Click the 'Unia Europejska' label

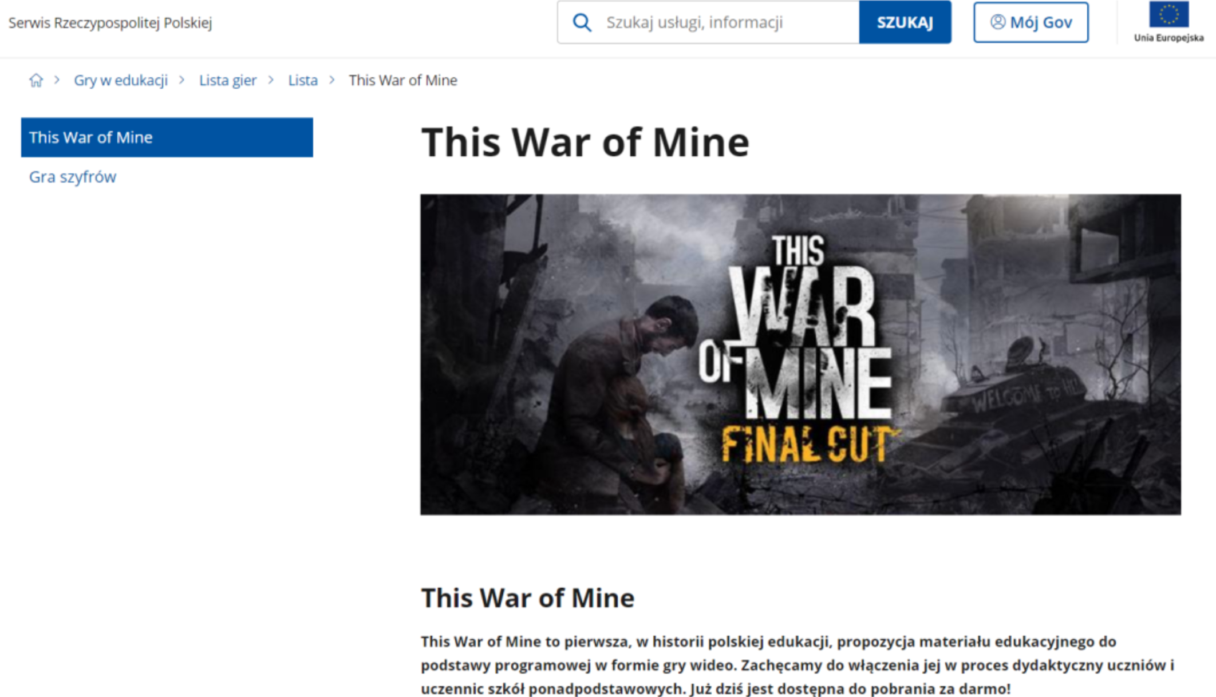click(1168, 38)
